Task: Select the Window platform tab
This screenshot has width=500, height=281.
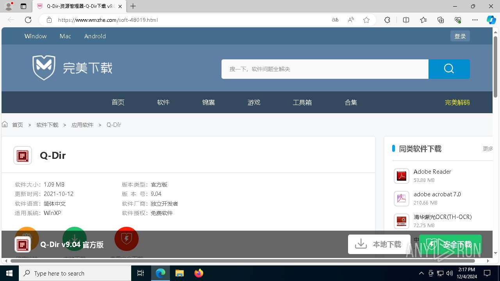Action: coord(36,36)
